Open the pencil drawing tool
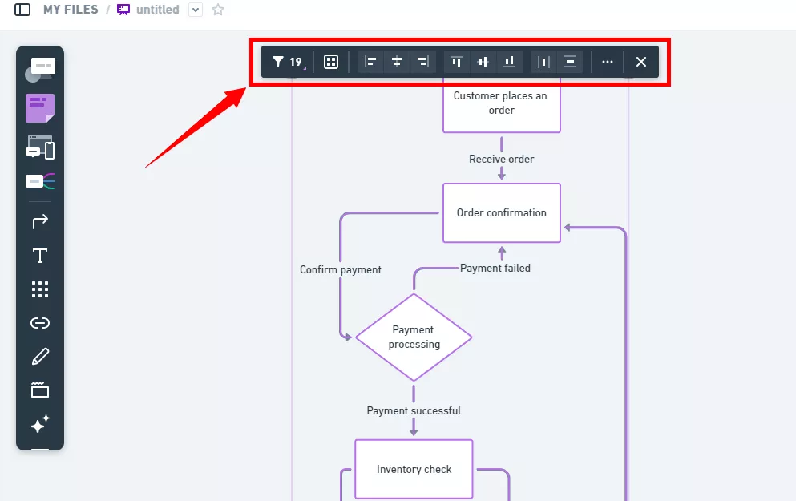 pos(40,356)
